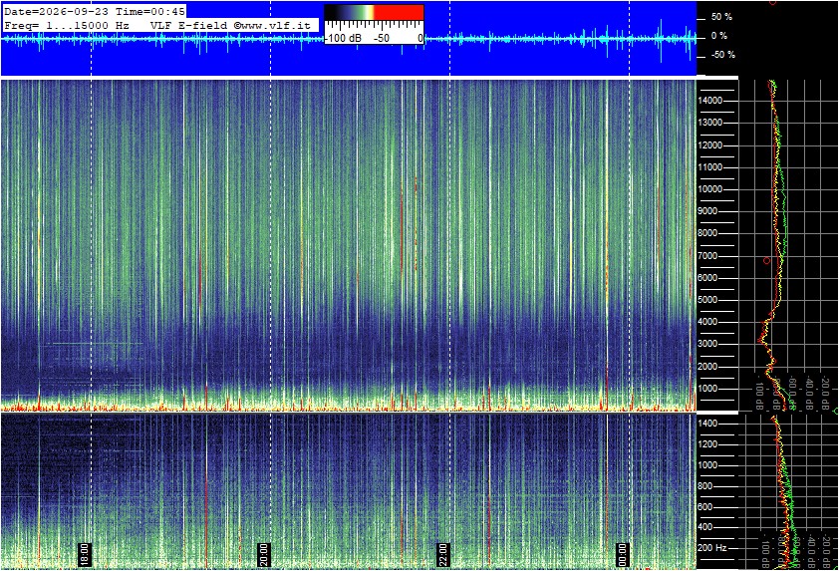Click the 20:00 time marker label
The width and height of the screenshot is (839, 571).
[264, 554]
